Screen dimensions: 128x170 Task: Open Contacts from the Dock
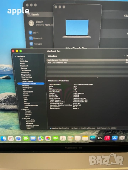pos(70,138)
